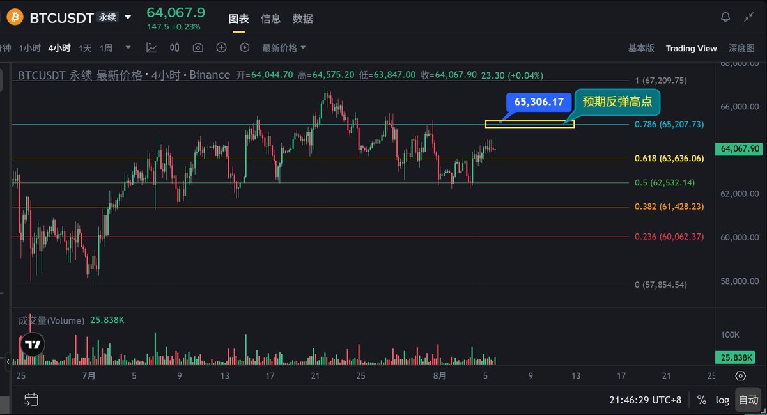The image size is (767, 415).
Task: Open hexagon chart settings icon
Action: [x=245, y=47]
